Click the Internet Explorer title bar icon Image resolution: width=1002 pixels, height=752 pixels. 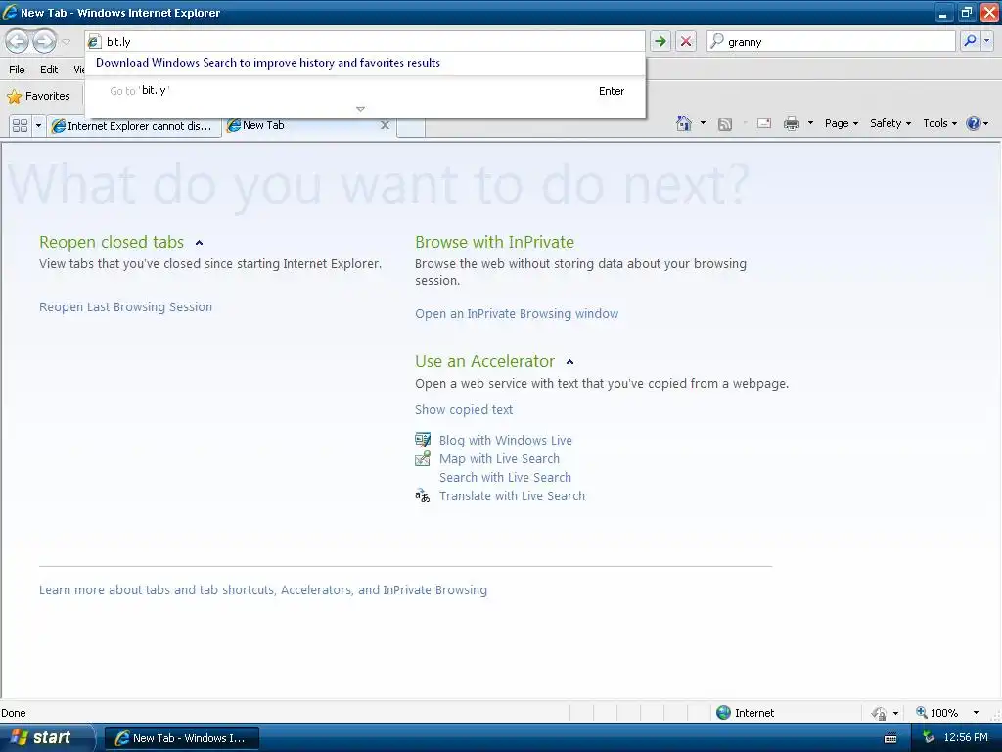10,12
